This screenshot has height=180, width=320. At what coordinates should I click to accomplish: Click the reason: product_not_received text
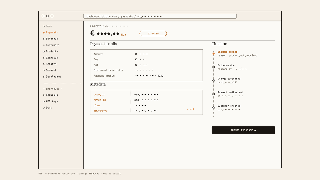(237, 55)
